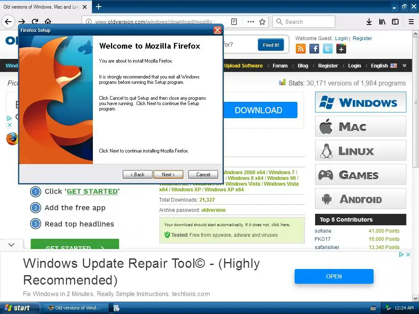
Task: Show site information icon in address bar
Action: pyautogui.click(x=89, y=22)
